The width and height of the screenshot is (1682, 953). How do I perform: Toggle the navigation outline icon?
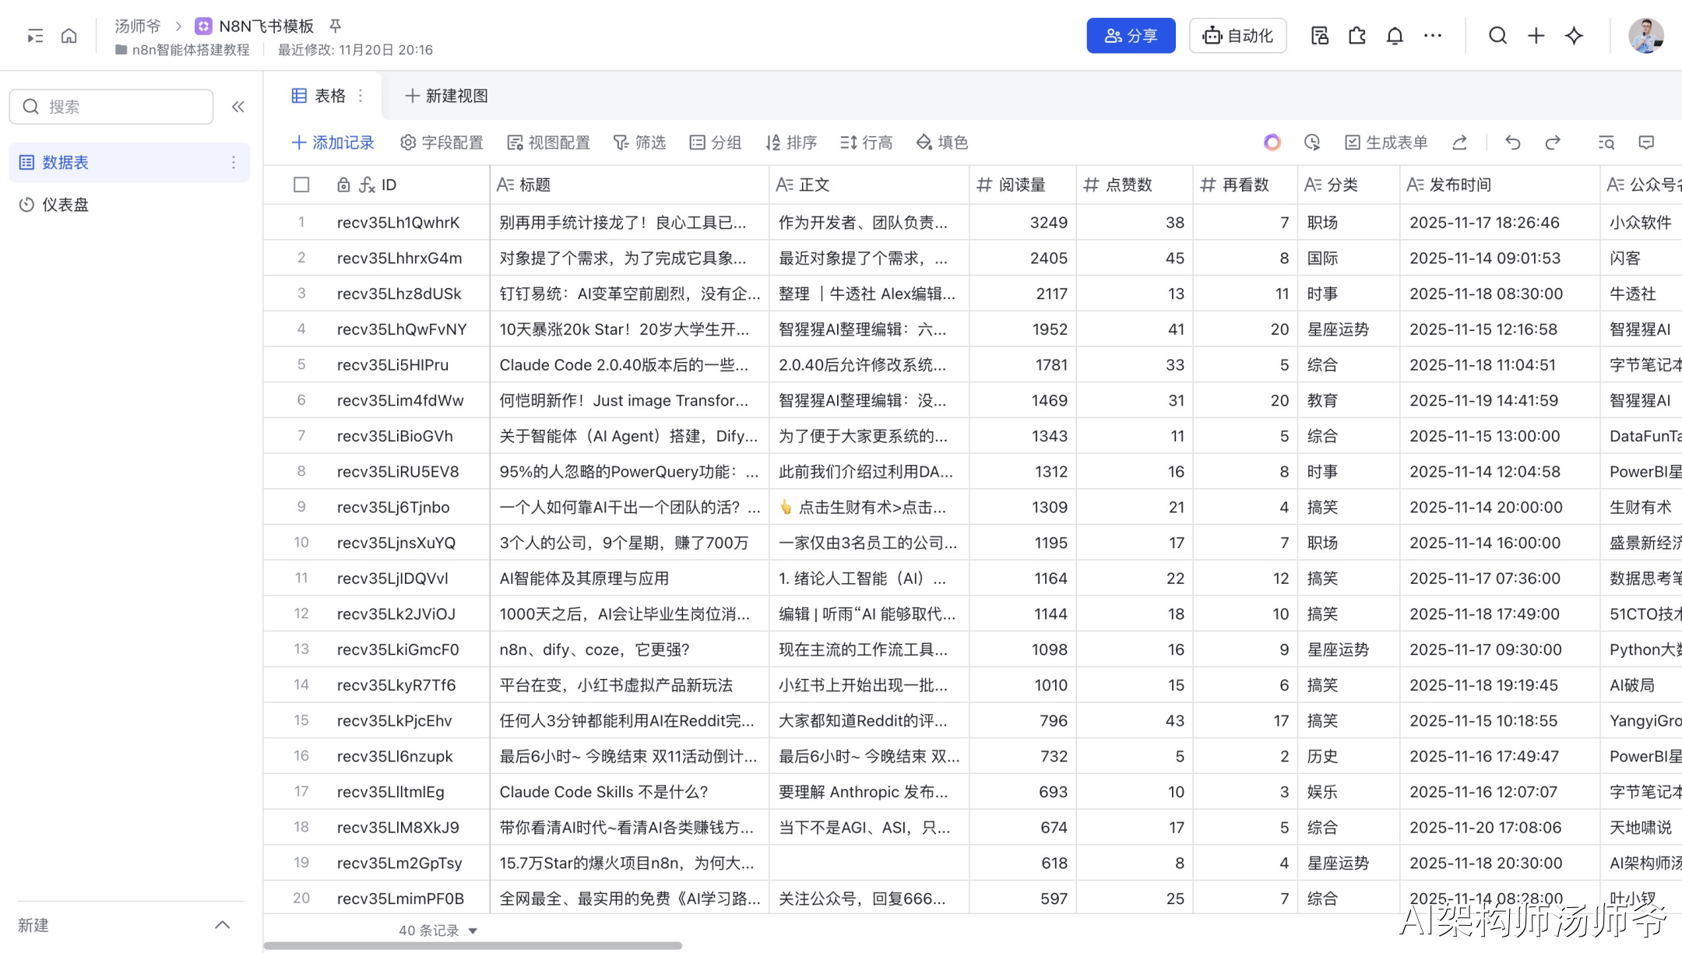tap(35, 36)
